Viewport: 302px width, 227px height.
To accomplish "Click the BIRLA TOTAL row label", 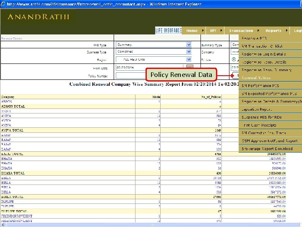I will (12, 197).
